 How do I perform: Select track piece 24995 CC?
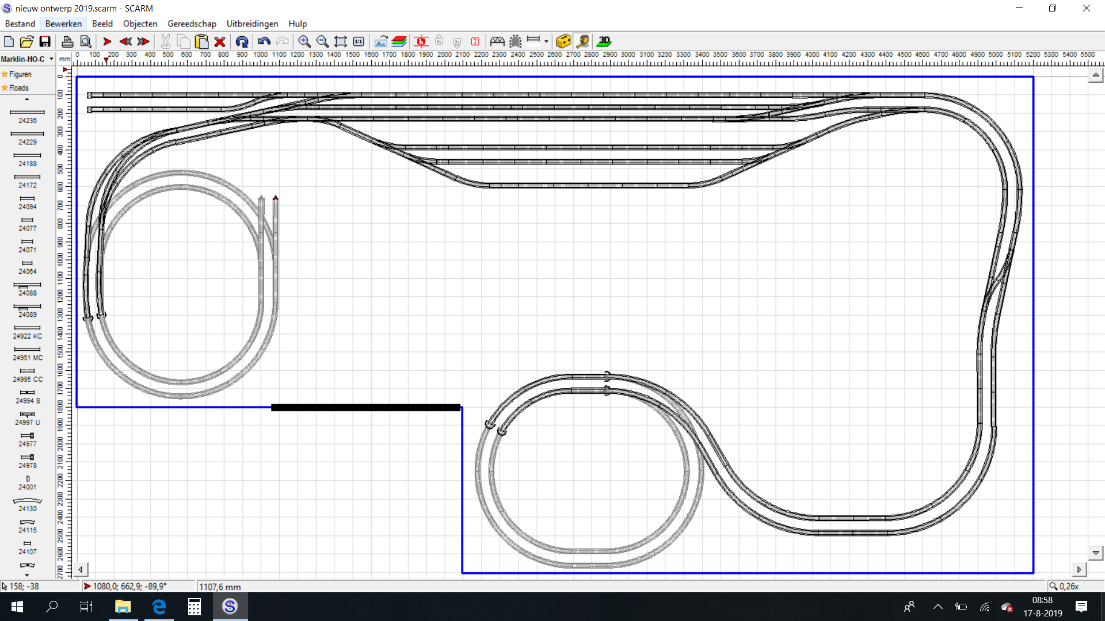pos(27,375)
